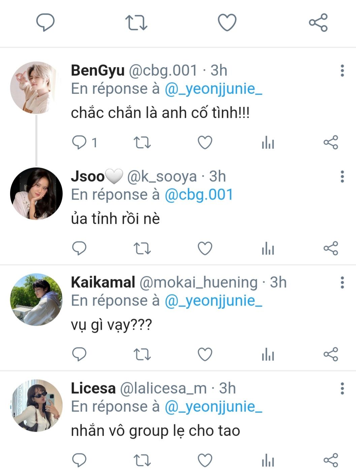356x474 pixels.
Task: Open BenGyu's profile picture
Action: pyautogui.click(x=36, y=88)
